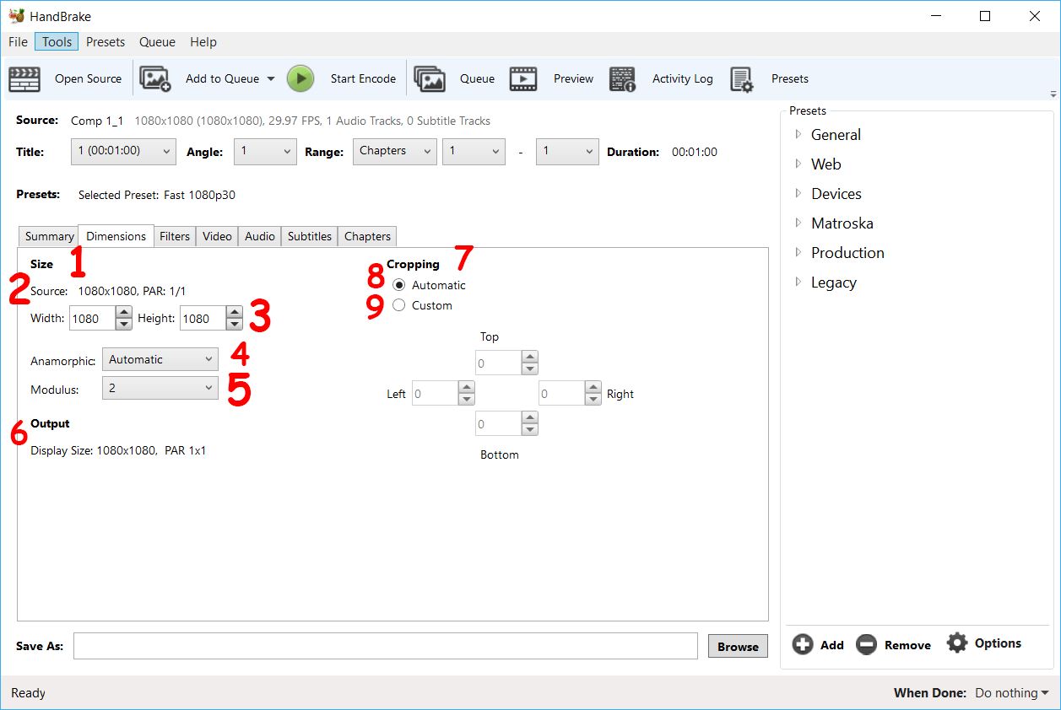Screen dimensions: 1061x710
Task: Open the Tools menu
Action: click(57, 42)
